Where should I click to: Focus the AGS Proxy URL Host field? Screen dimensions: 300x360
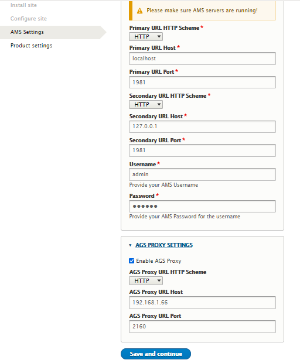(202, 303)
